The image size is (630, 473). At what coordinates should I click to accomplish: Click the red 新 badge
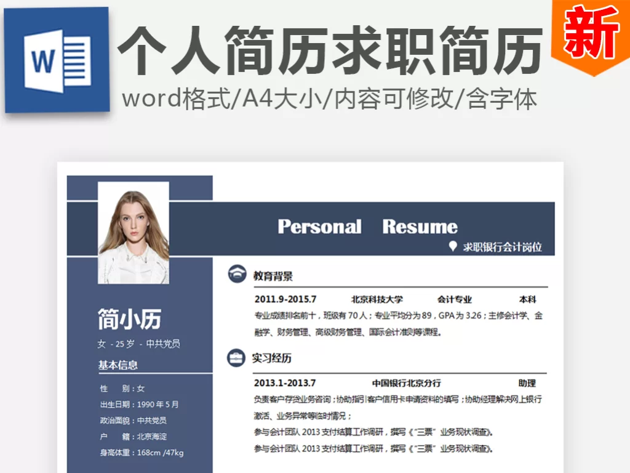coord(591,34)
